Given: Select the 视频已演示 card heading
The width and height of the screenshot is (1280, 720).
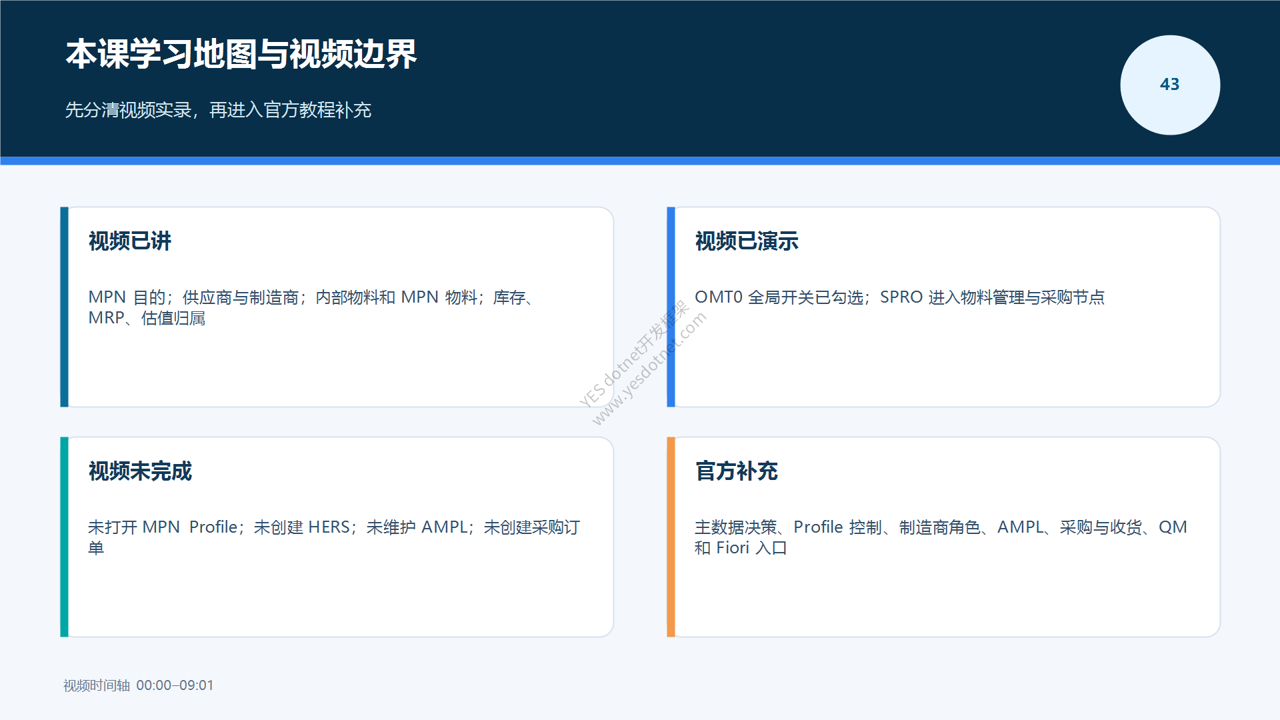Looking at the screenshot, I should 747,241.
